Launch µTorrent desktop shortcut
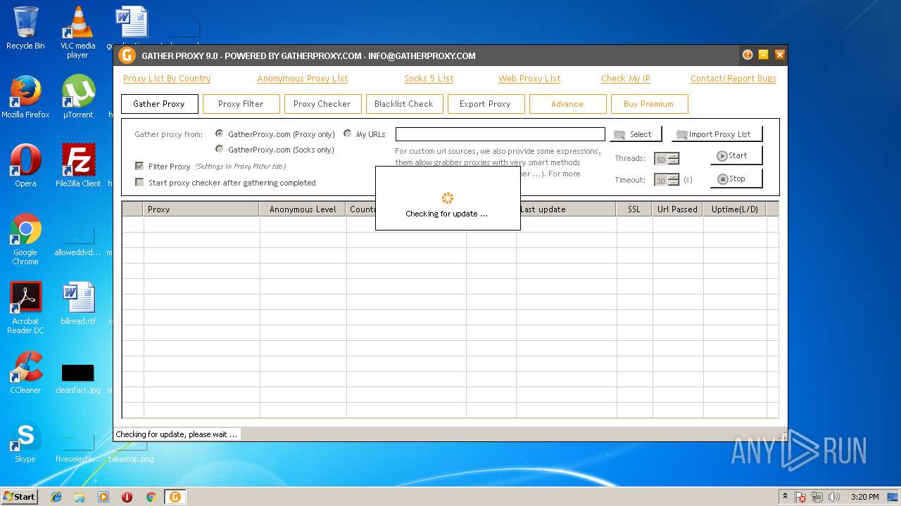901x506 pixels. pos(77,97)
